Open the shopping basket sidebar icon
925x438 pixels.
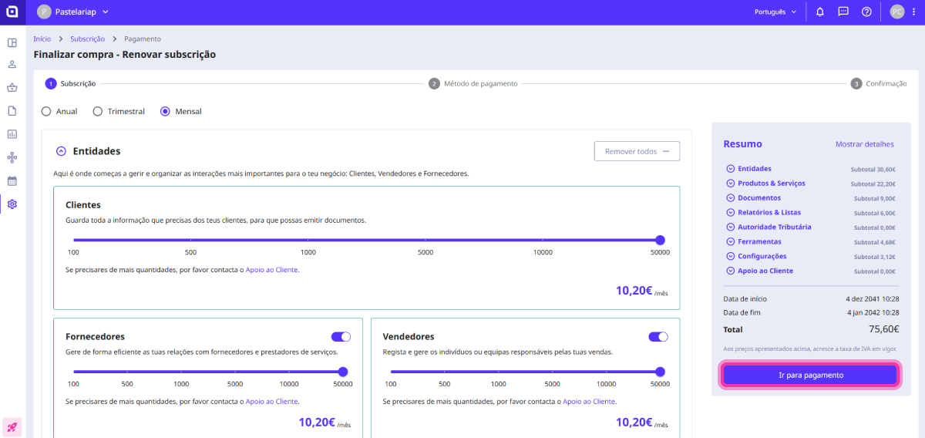click(x=12, y=87)
